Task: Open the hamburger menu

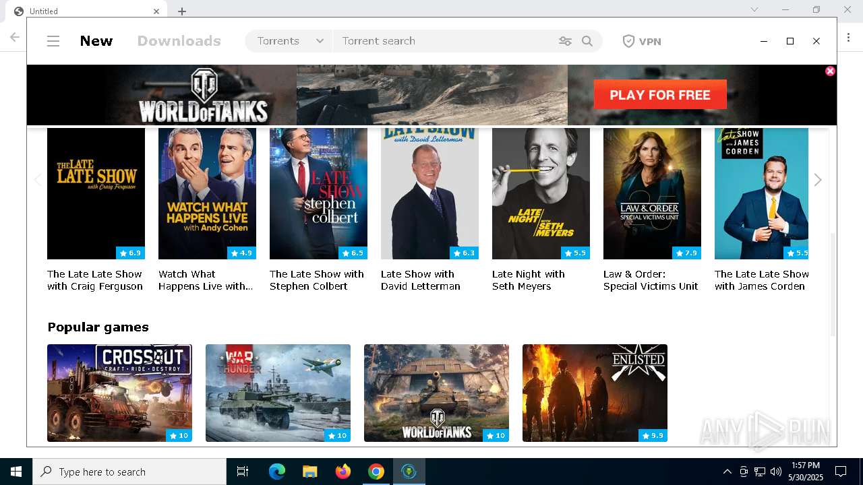Action: pyautogui.click(x=53, y=41)
